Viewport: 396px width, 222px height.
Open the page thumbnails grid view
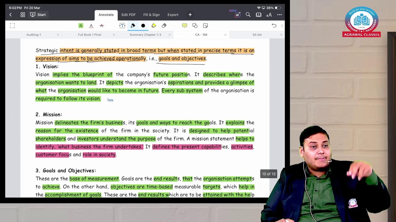[x=23, y=15]
